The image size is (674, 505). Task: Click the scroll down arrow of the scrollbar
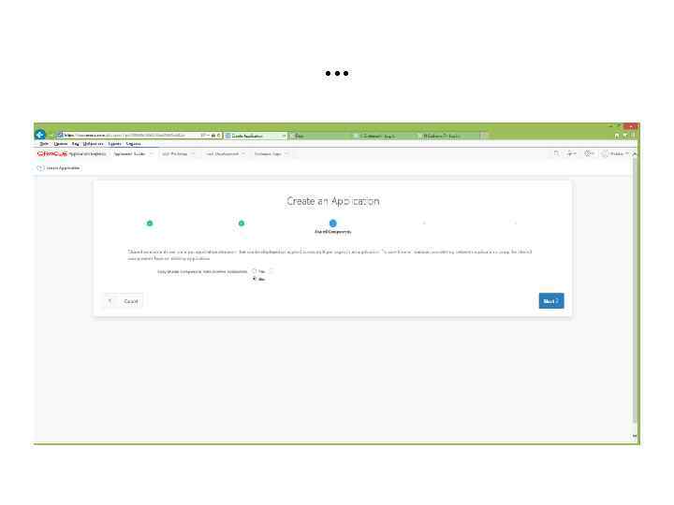click(635, 436)
